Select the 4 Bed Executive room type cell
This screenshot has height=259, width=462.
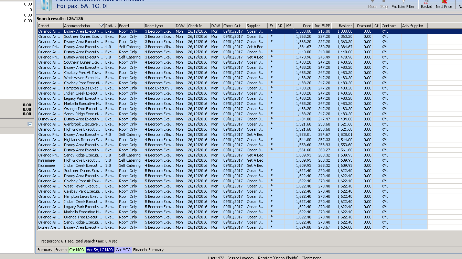[x=159, y=88]
